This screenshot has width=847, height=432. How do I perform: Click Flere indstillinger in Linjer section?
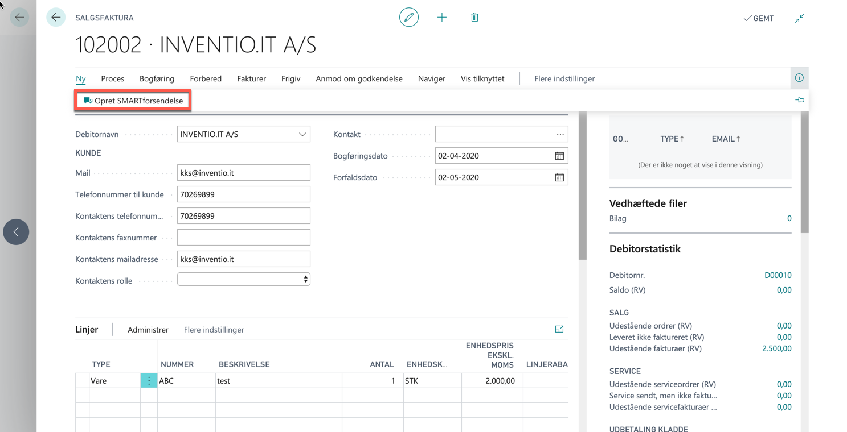(214, 330)
